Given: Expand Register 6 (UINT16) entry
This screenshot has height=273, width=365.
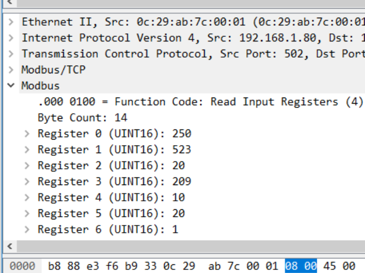Looking at the screenshot, I should tap(27, 230).
